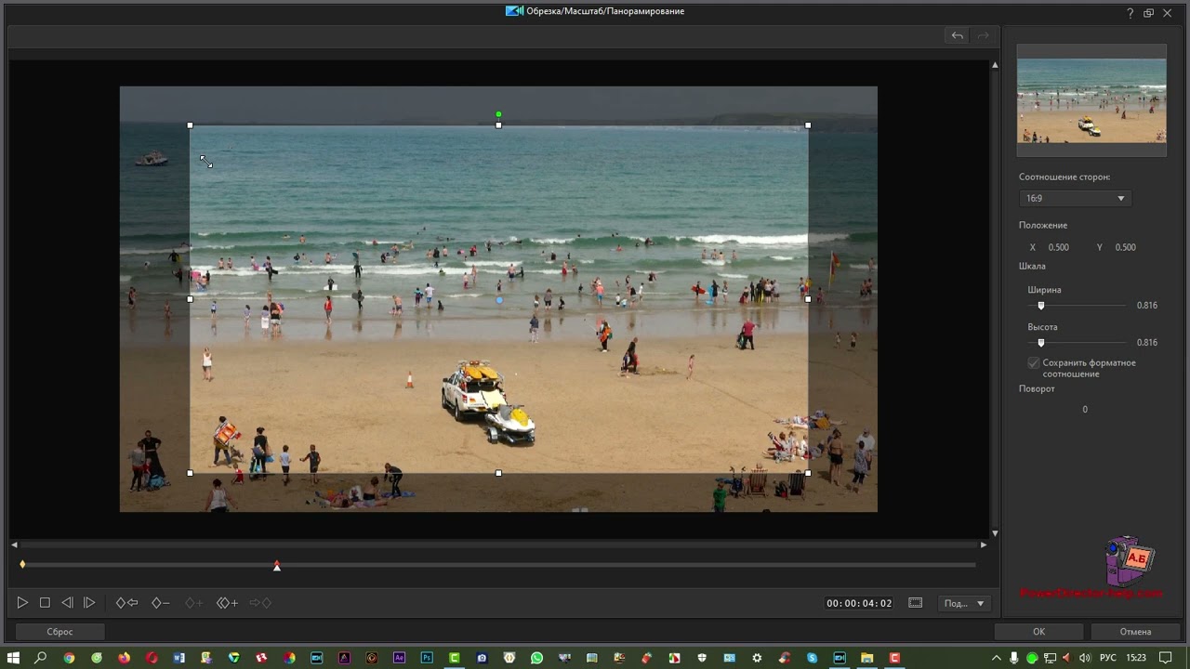Open Firefox from the taskbar
This screenshot has width=1190, height=669.
(124, 658)
